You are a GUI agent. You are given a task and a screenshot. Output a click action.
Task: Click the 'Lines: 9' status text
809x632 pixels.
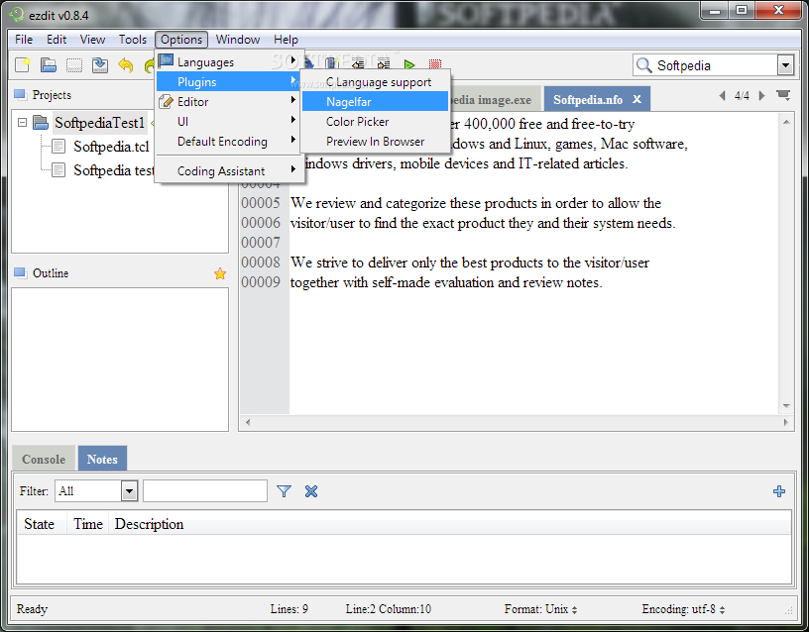289,609
